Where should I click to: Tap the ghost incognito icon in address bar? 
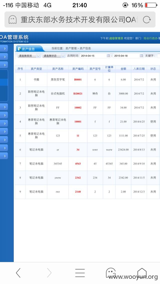tap(13, 19)
